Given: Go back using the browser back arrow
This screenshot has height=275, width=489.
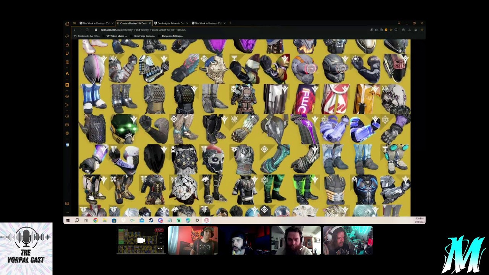Looking at the screenshot, I should [74, 30].
